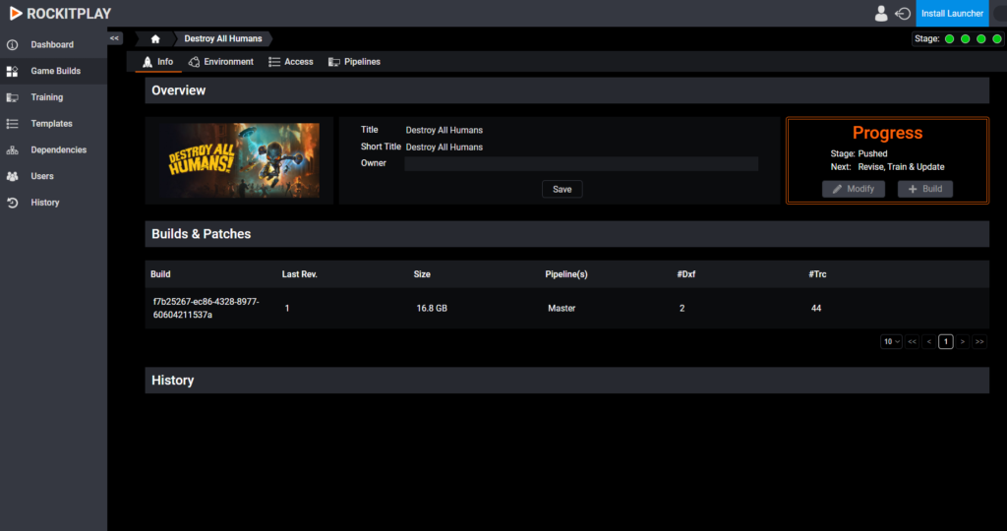Screen dimensions: 1007x531
Task: Select build f7b25267-ec86-4328-8977 row
Action: coord(567,308)
